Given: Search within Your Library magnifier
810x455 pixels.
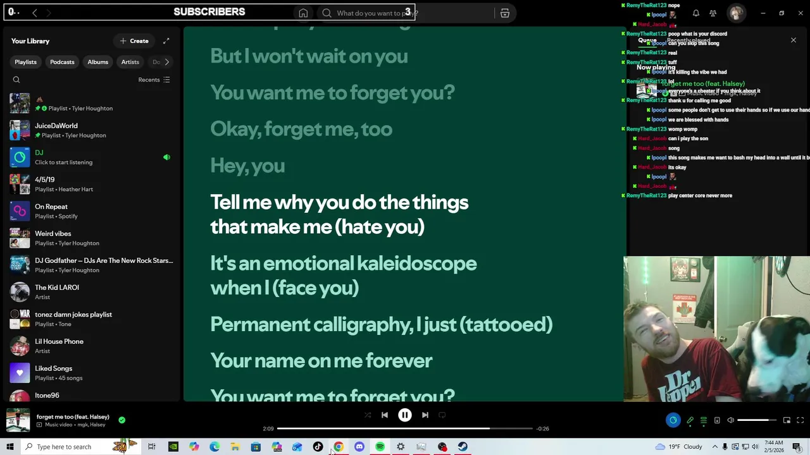Looking at the screenshot, I should point(16,80).
